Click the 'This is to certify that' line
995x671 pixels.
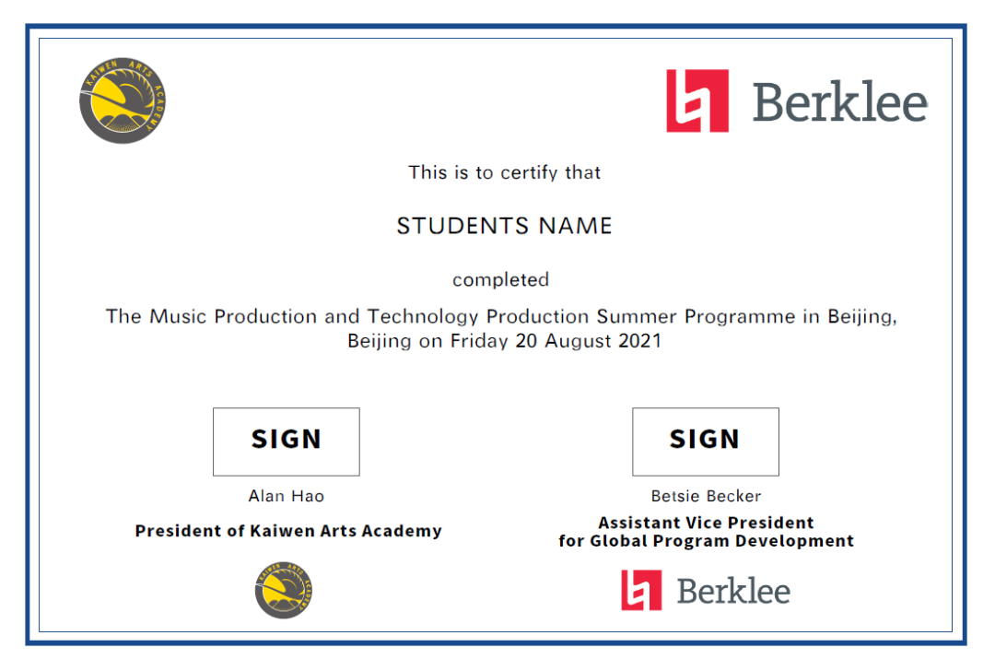click(505, 172)
